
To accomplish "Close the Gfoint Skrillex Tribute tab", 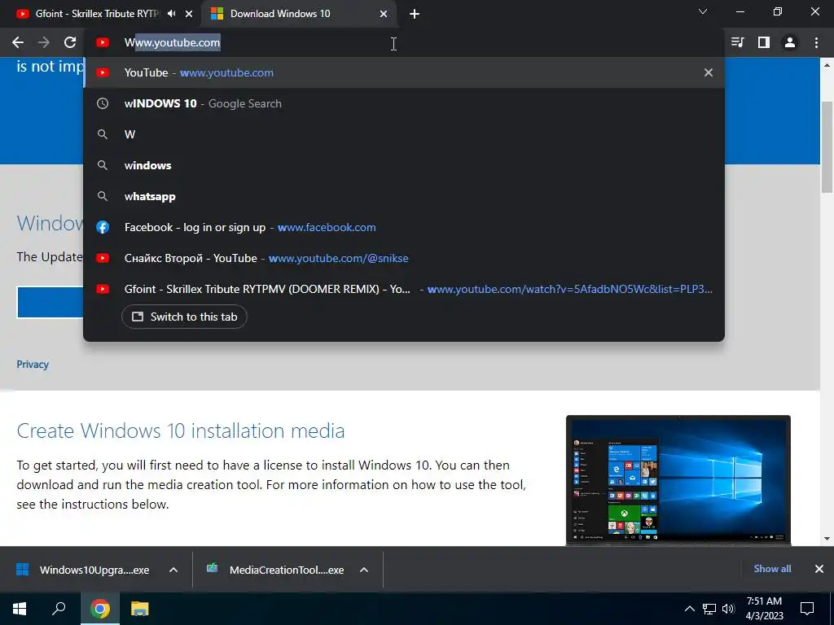I will point(189,14).
